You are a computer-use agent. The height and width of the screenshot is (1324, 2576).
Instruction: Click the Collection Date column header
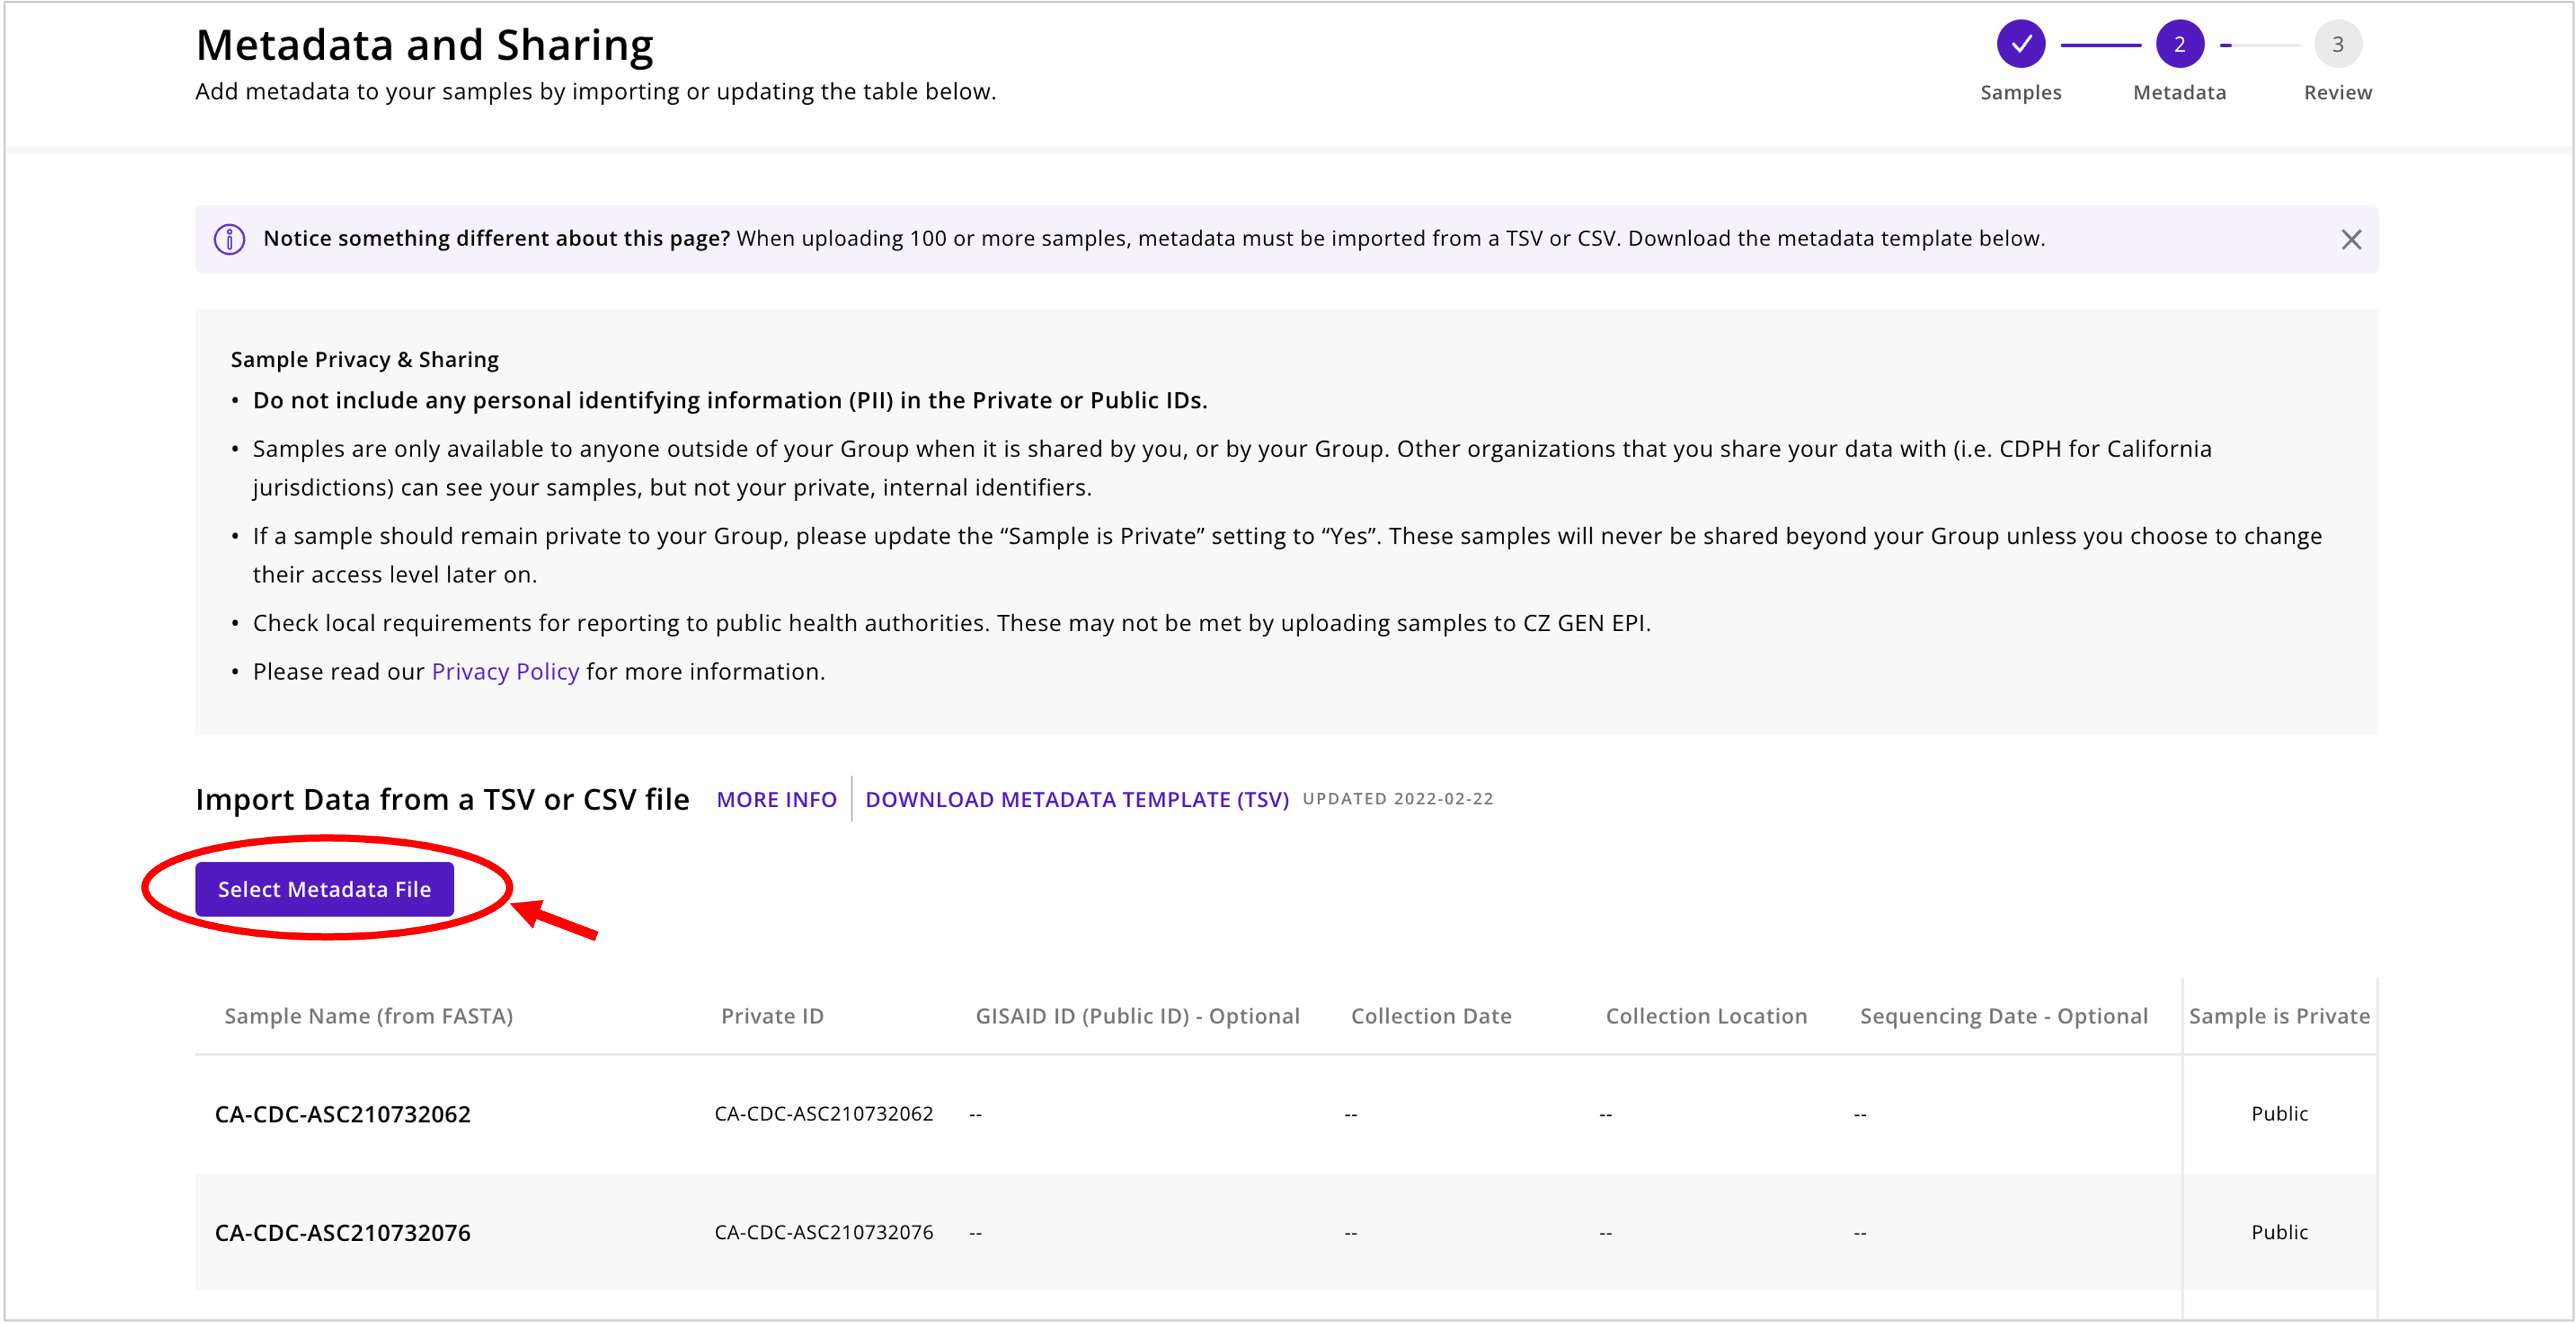pyautogui.click(x=1431, y=1016)
